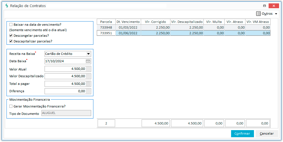This screenshot has width=283, height=142.
Task: Click due date 01/03/2022 cell
Action: point(128,27)
